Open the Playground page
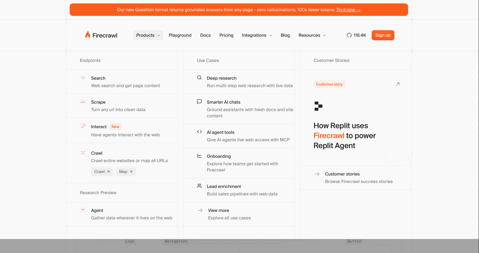The width and height of the screenshot is (479, 253). click(x=180, y=35)
